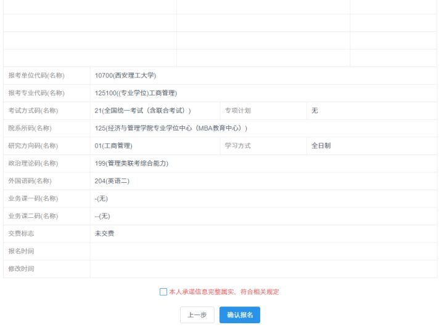Click the 交费标志 label
444x333 pixels.
tap(21, 233)
